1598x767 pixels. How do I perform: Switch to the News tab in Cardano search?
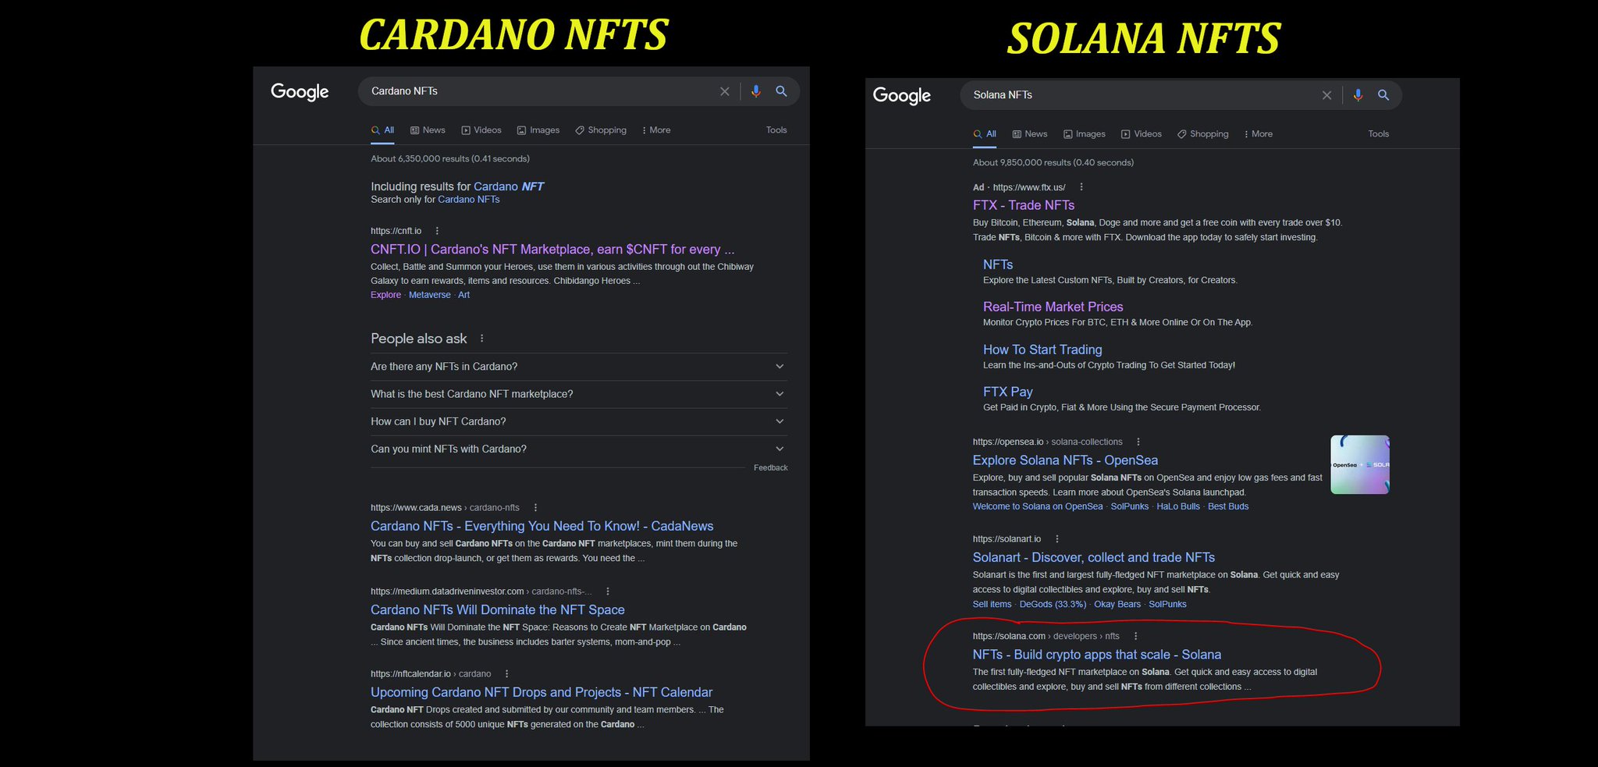[x=428, y=130]
